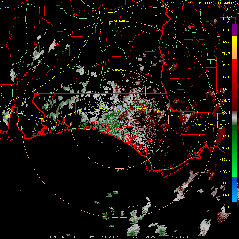Click the -32.0 velocity scale value
This screenshot has height=239, width=239.
coord(225,136)
